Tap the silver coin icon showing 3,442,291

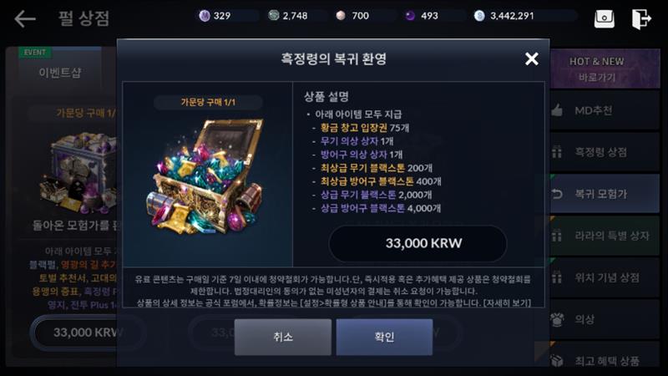(x=479, y=16)
